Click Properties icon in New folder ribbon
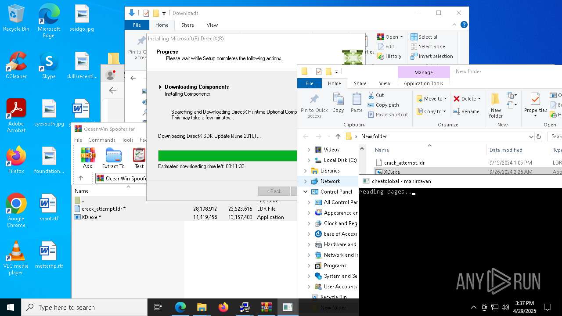 coord(535,105)
